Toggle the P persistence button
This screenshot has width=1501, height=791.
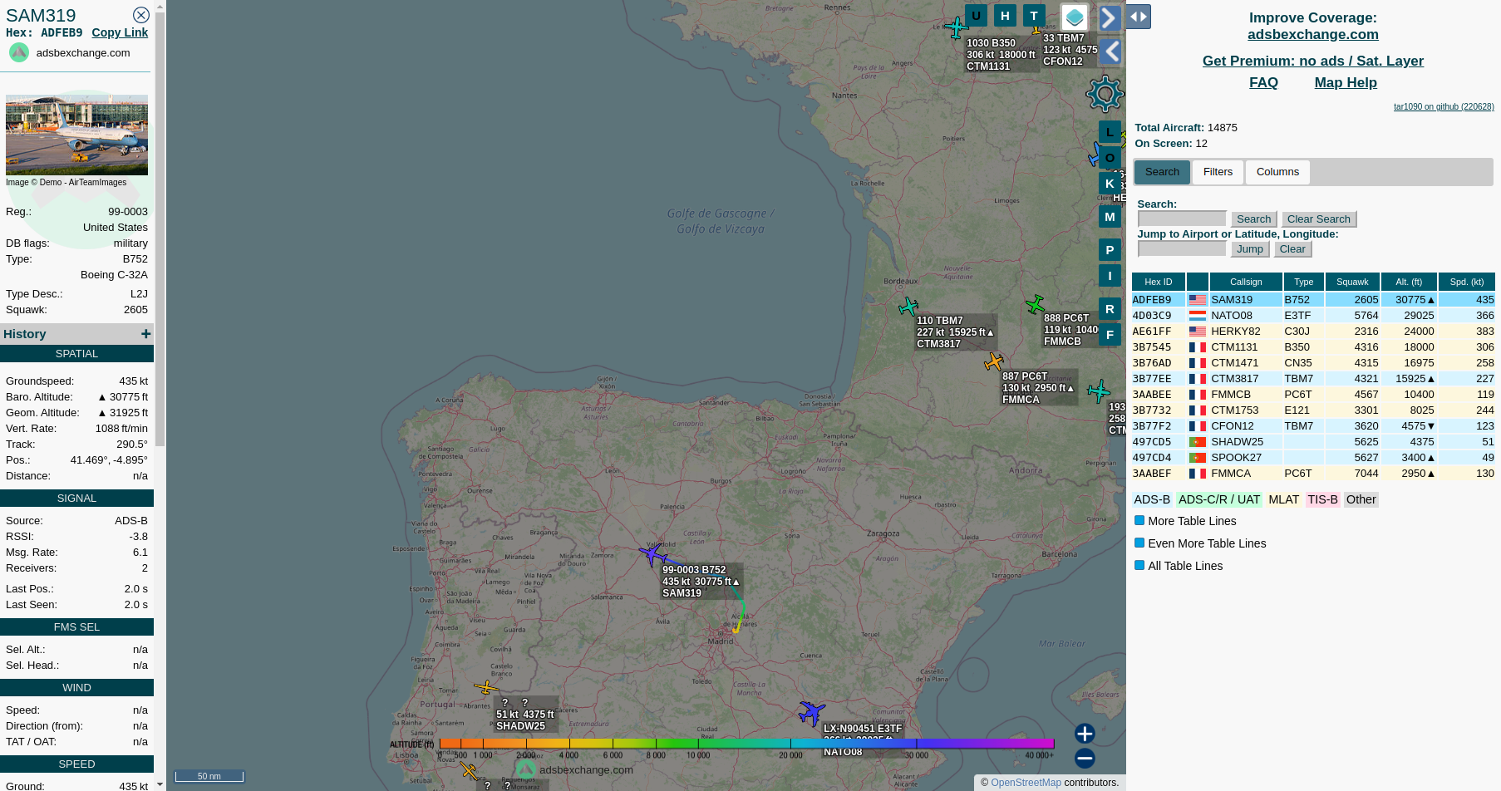point(1110,250)
